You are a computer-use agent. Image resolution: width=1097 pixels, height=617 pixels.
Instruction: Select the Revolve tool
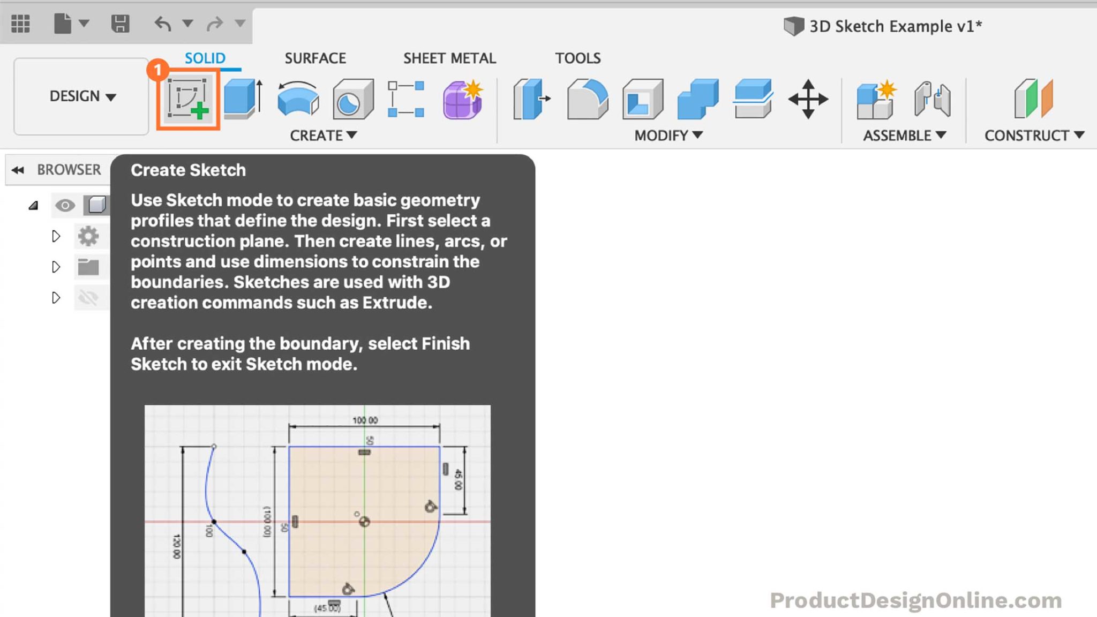(299, 99)
